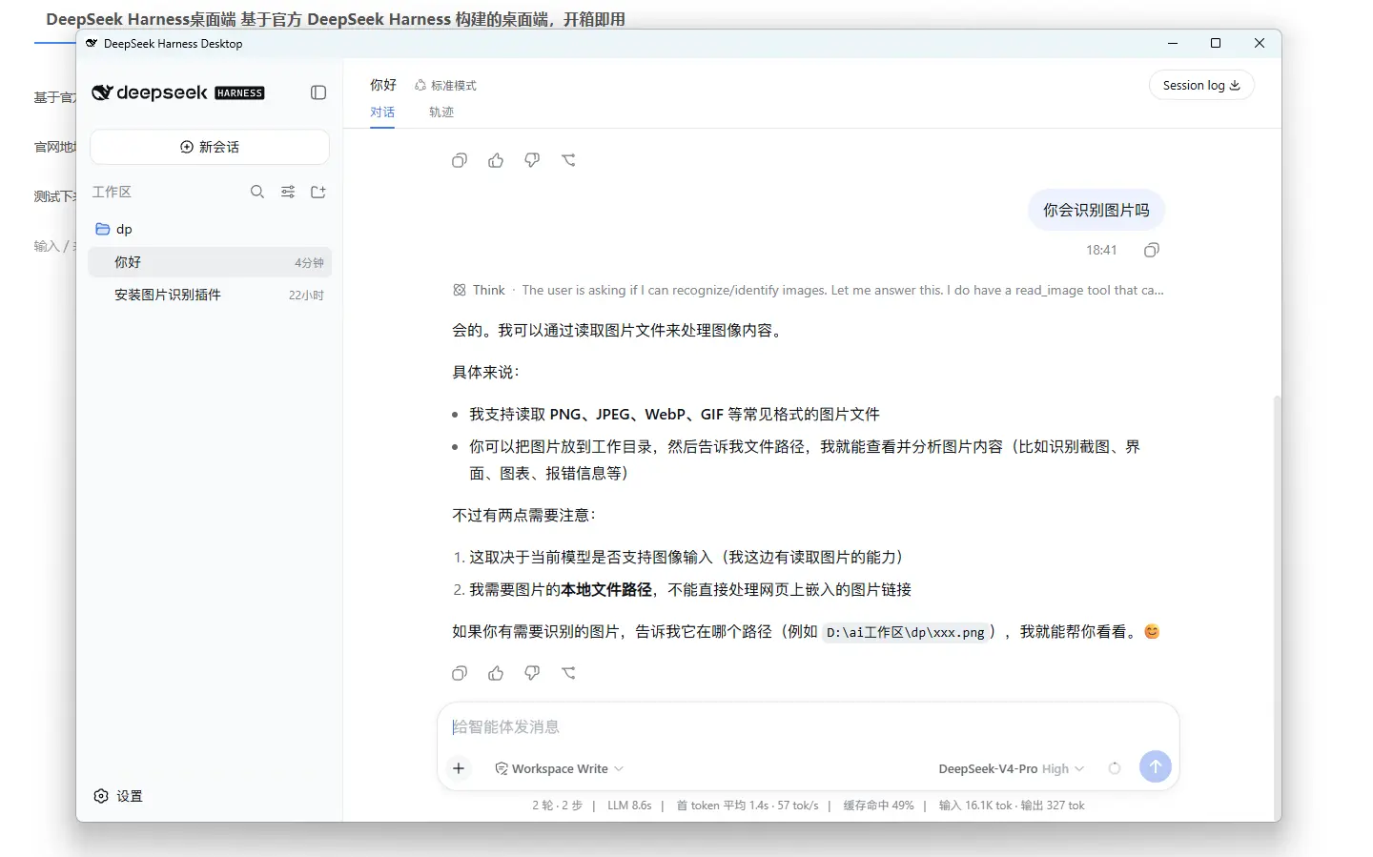Open the 安装图片识别插件 conversation
Viewport: 1373px width, 857px height.
pyautogui.click(x=210, y=295)
